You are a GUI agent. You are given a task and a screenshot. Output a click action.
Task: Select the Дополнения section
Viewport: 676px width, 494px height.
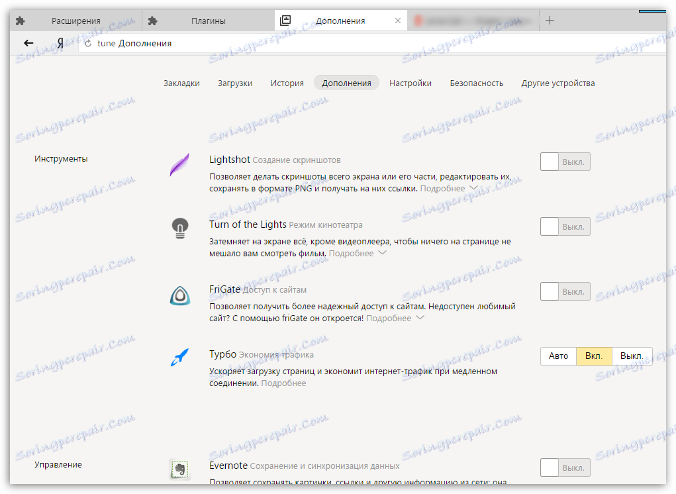pyautogui.click(x=347, y=83)
